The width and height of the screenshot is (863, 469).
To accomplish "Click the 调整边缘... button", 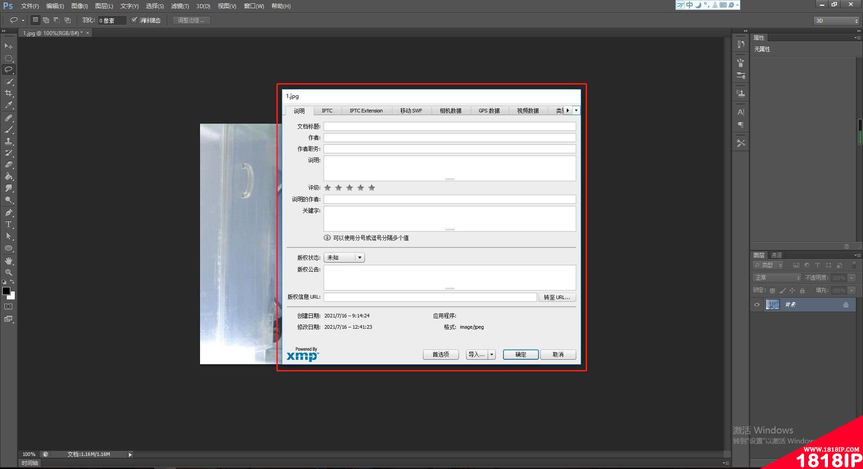I will 191,20.
